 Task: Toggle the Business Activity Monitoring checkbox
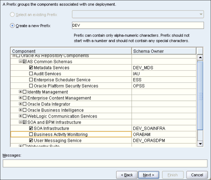click(x=31, y=134)
